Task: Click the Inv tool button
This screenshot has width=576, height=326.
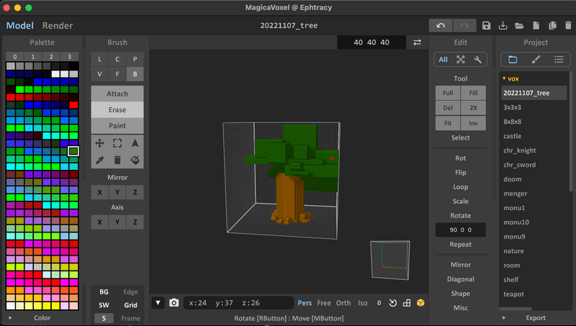Action: pyautogui.click(x=473, y=123)
